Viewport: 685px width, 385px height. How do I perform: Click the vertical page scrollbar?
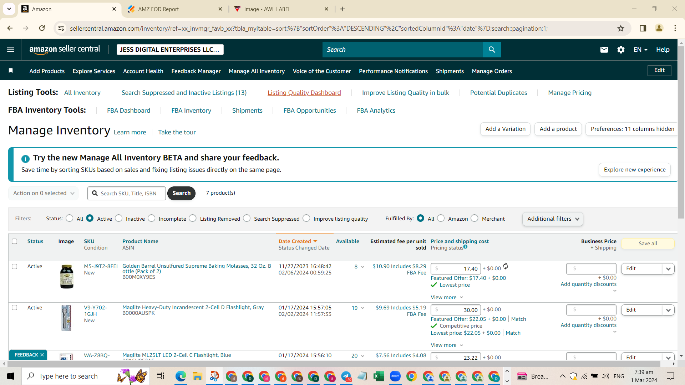point(681,132)
